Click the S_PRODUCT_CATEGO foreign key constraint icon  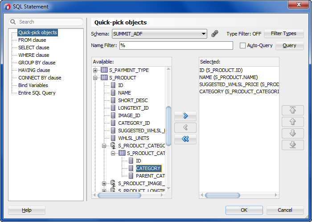click(x=113, y=146)
